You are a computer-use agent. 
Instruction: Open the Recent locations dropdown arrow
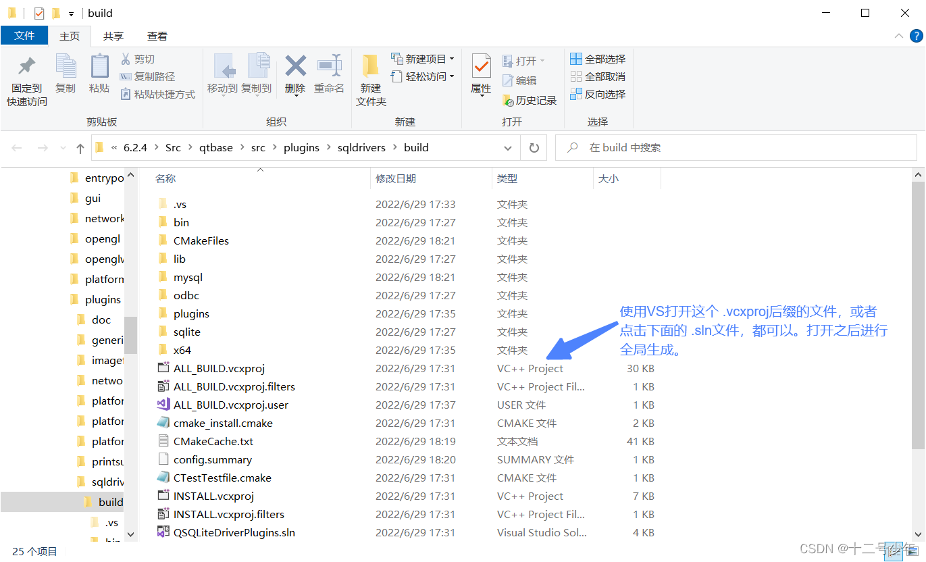[x=63, y=148]
